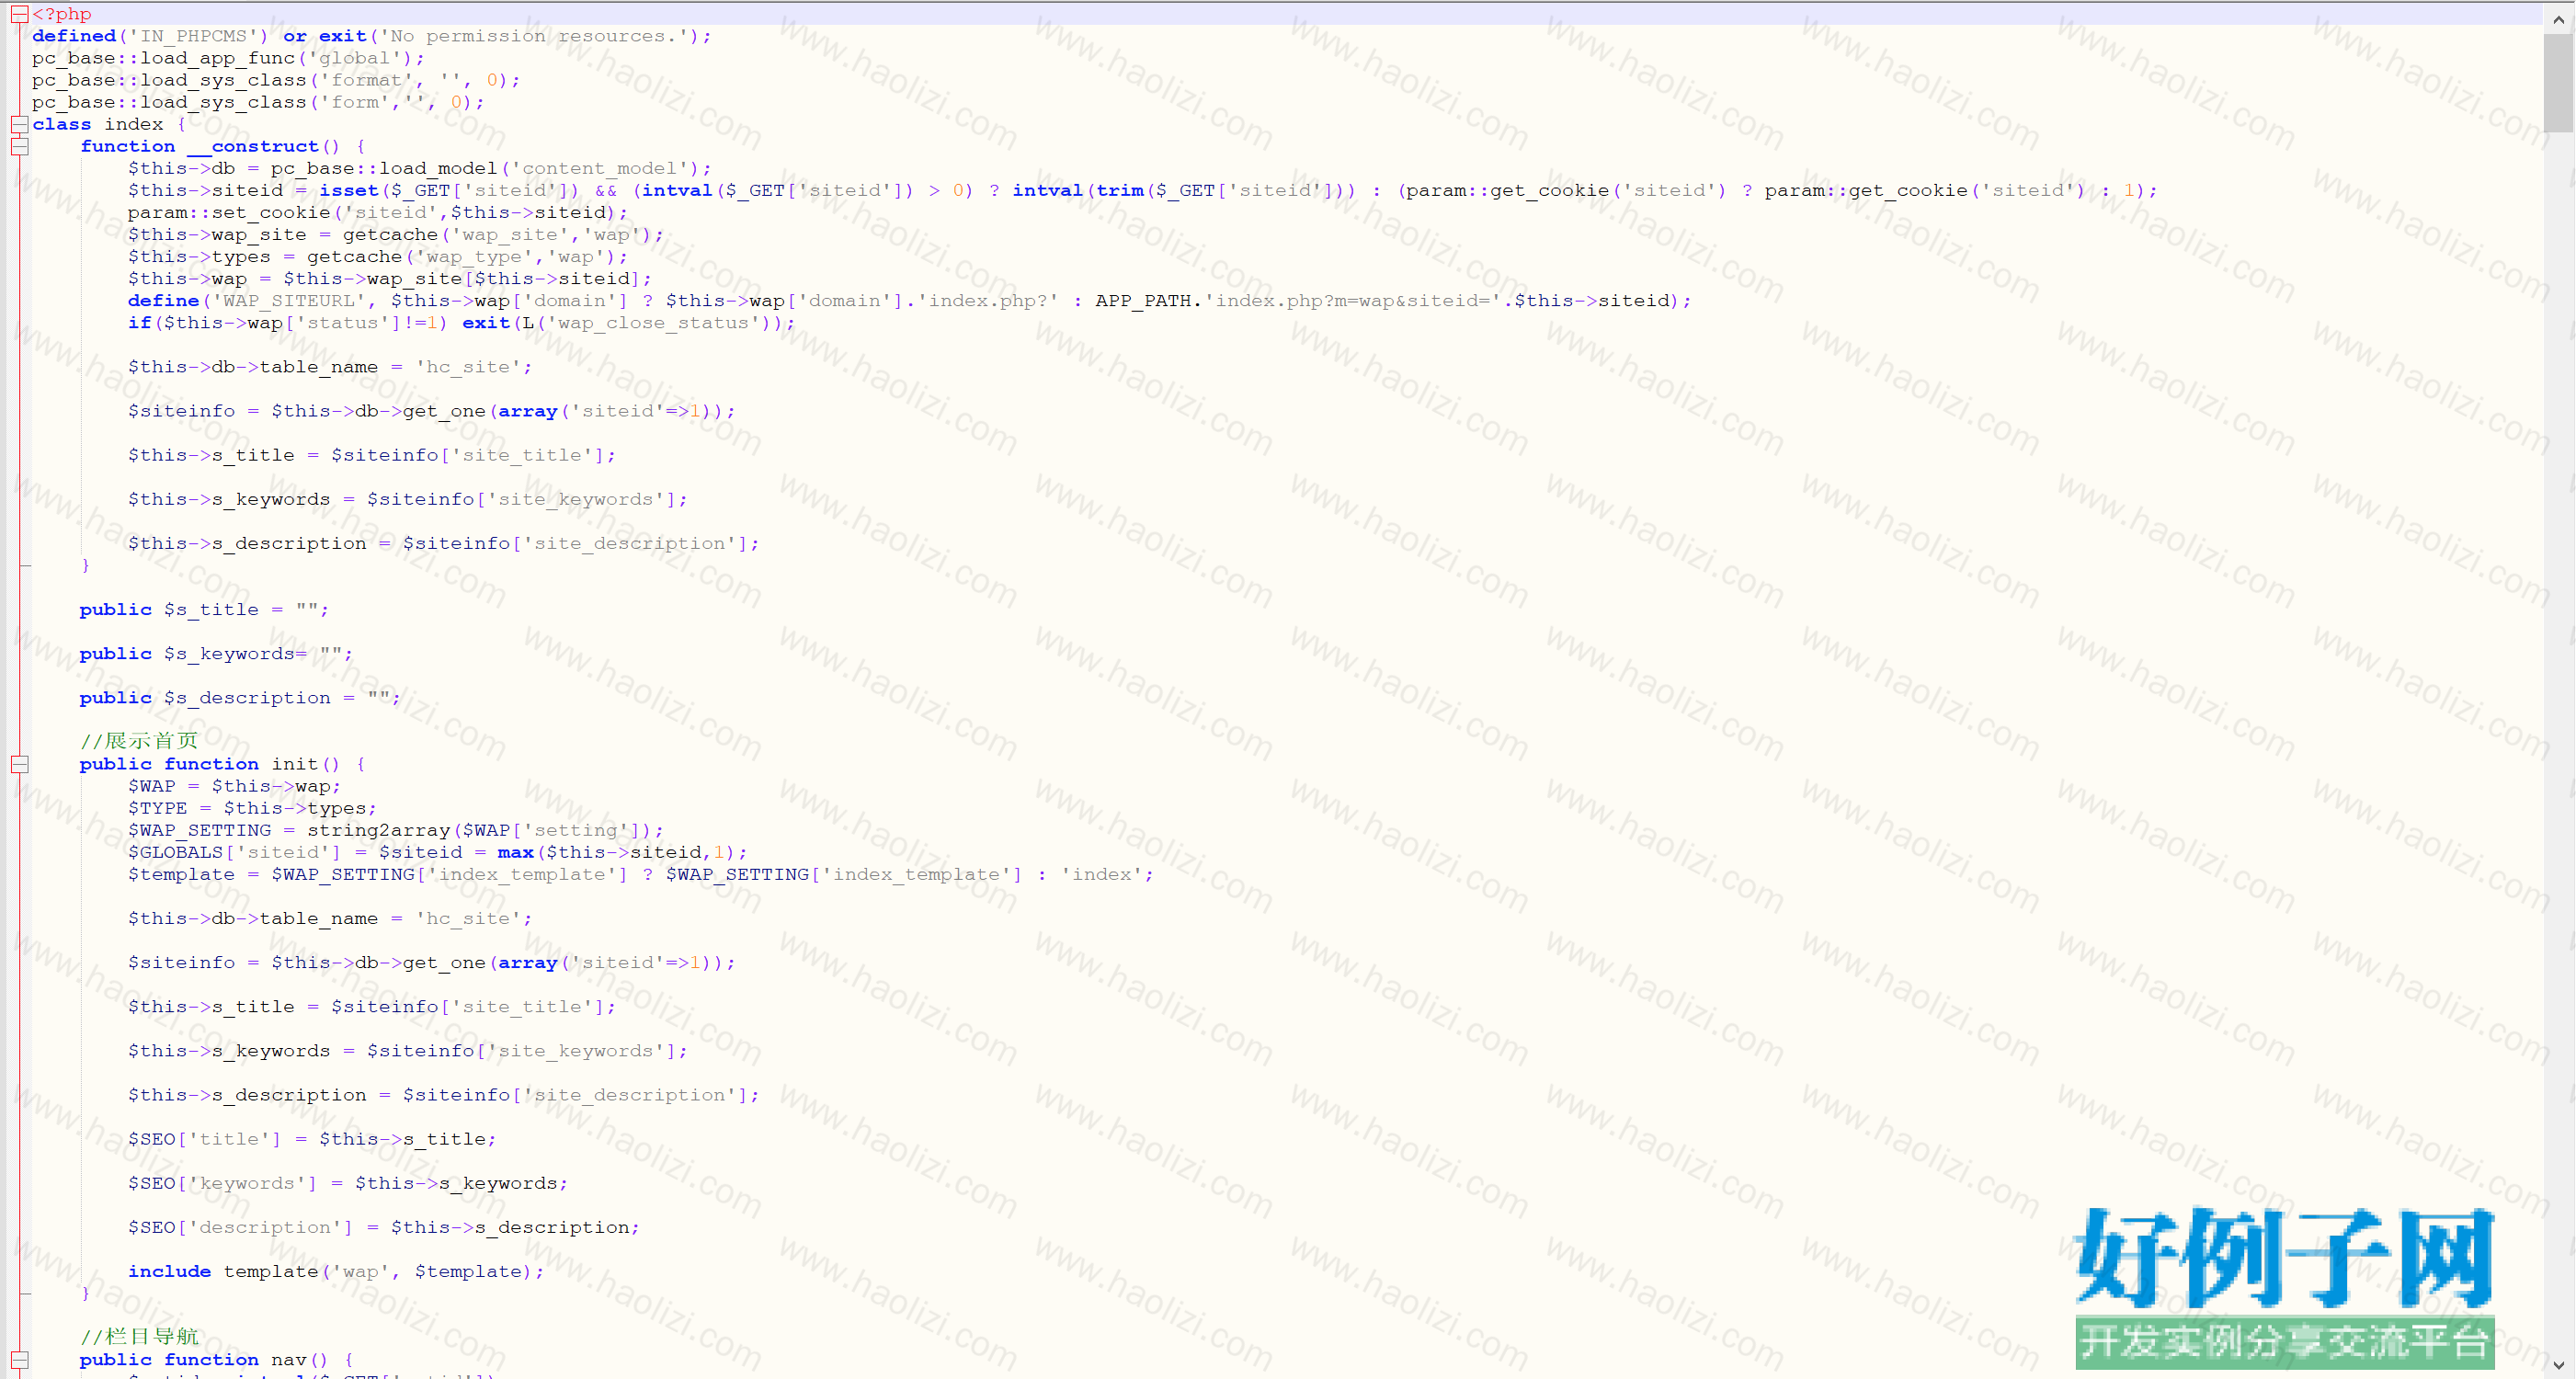
Task: Click the 'class index {' line
Action: [x=109, y=124]
